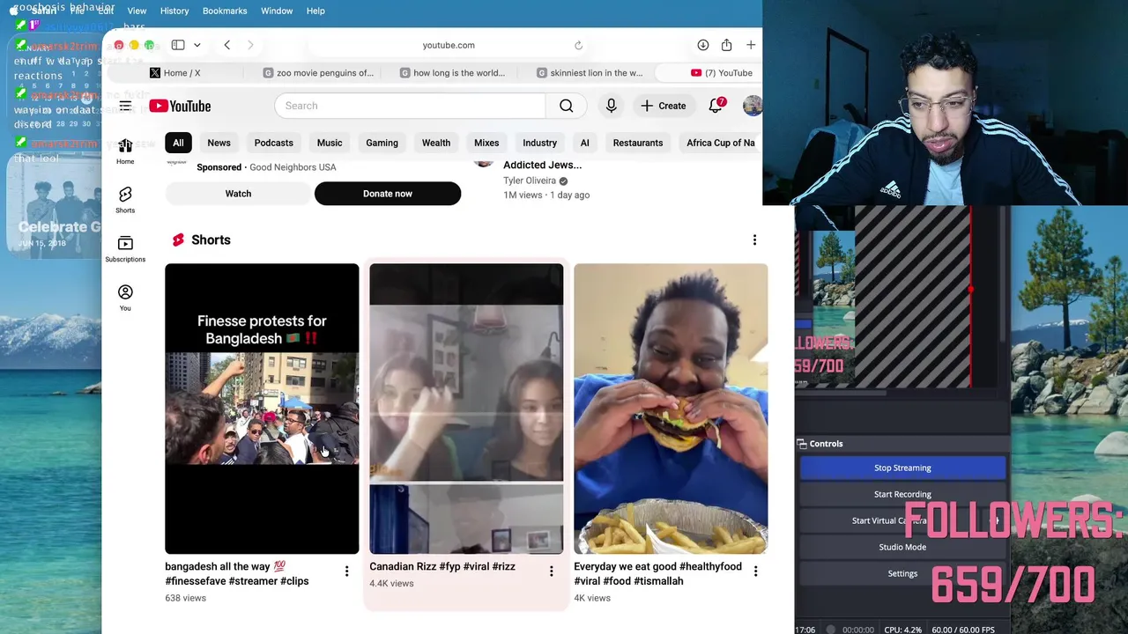
Task: Select the News filter chip
Action: 219,143
